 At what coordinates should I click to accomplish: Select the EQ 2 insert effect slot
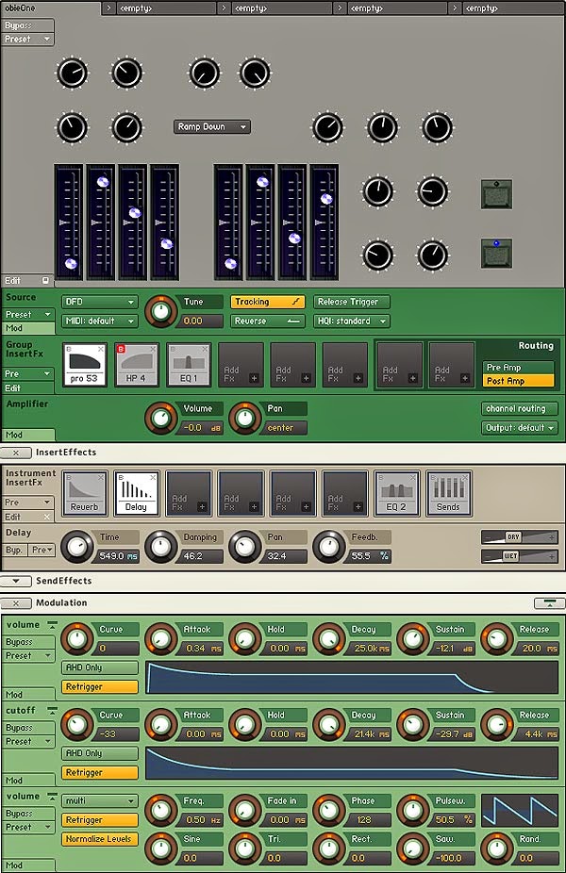click(x=396, y=493)
